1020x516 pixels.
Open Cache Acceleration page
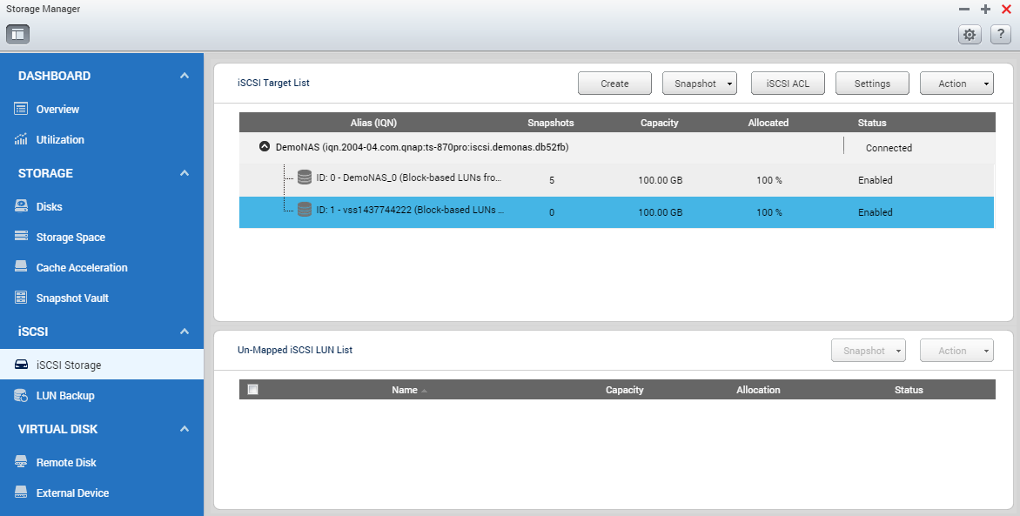[x=81, y=268]
